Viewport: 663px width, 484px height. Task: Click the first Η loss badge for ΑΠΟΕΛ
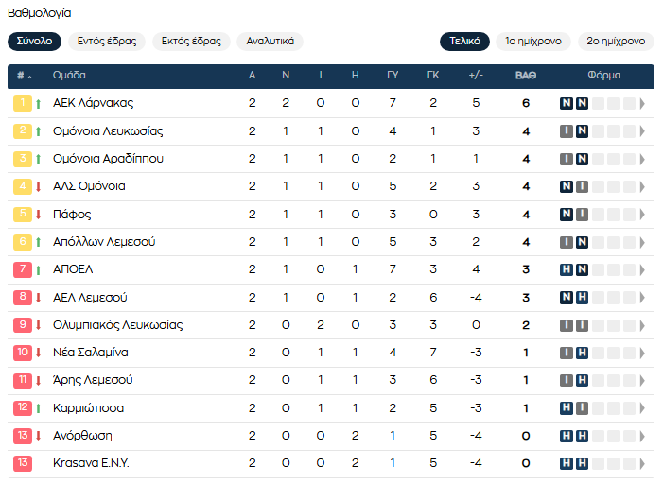tap(567, 269)
